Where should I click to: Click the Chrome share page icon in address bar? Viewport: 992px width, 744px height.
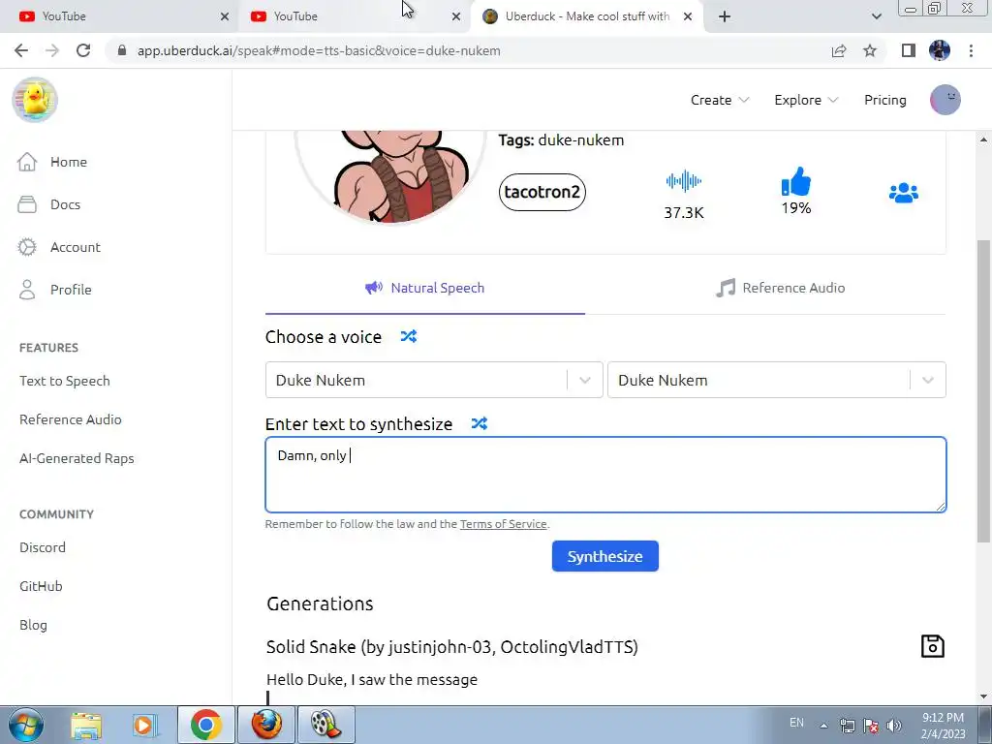839,50
